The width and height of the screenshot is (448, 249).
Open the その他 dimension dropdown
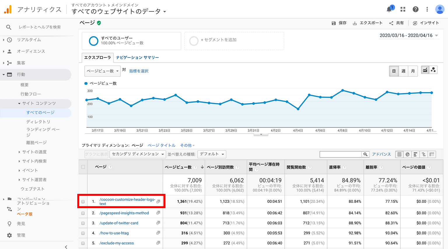[187, 145]
